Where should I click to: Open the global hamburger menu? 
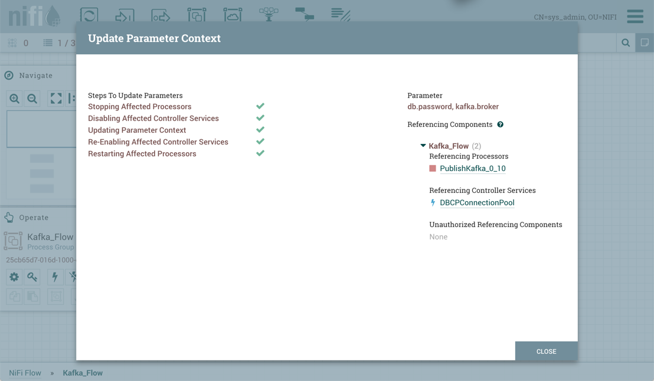635,17
